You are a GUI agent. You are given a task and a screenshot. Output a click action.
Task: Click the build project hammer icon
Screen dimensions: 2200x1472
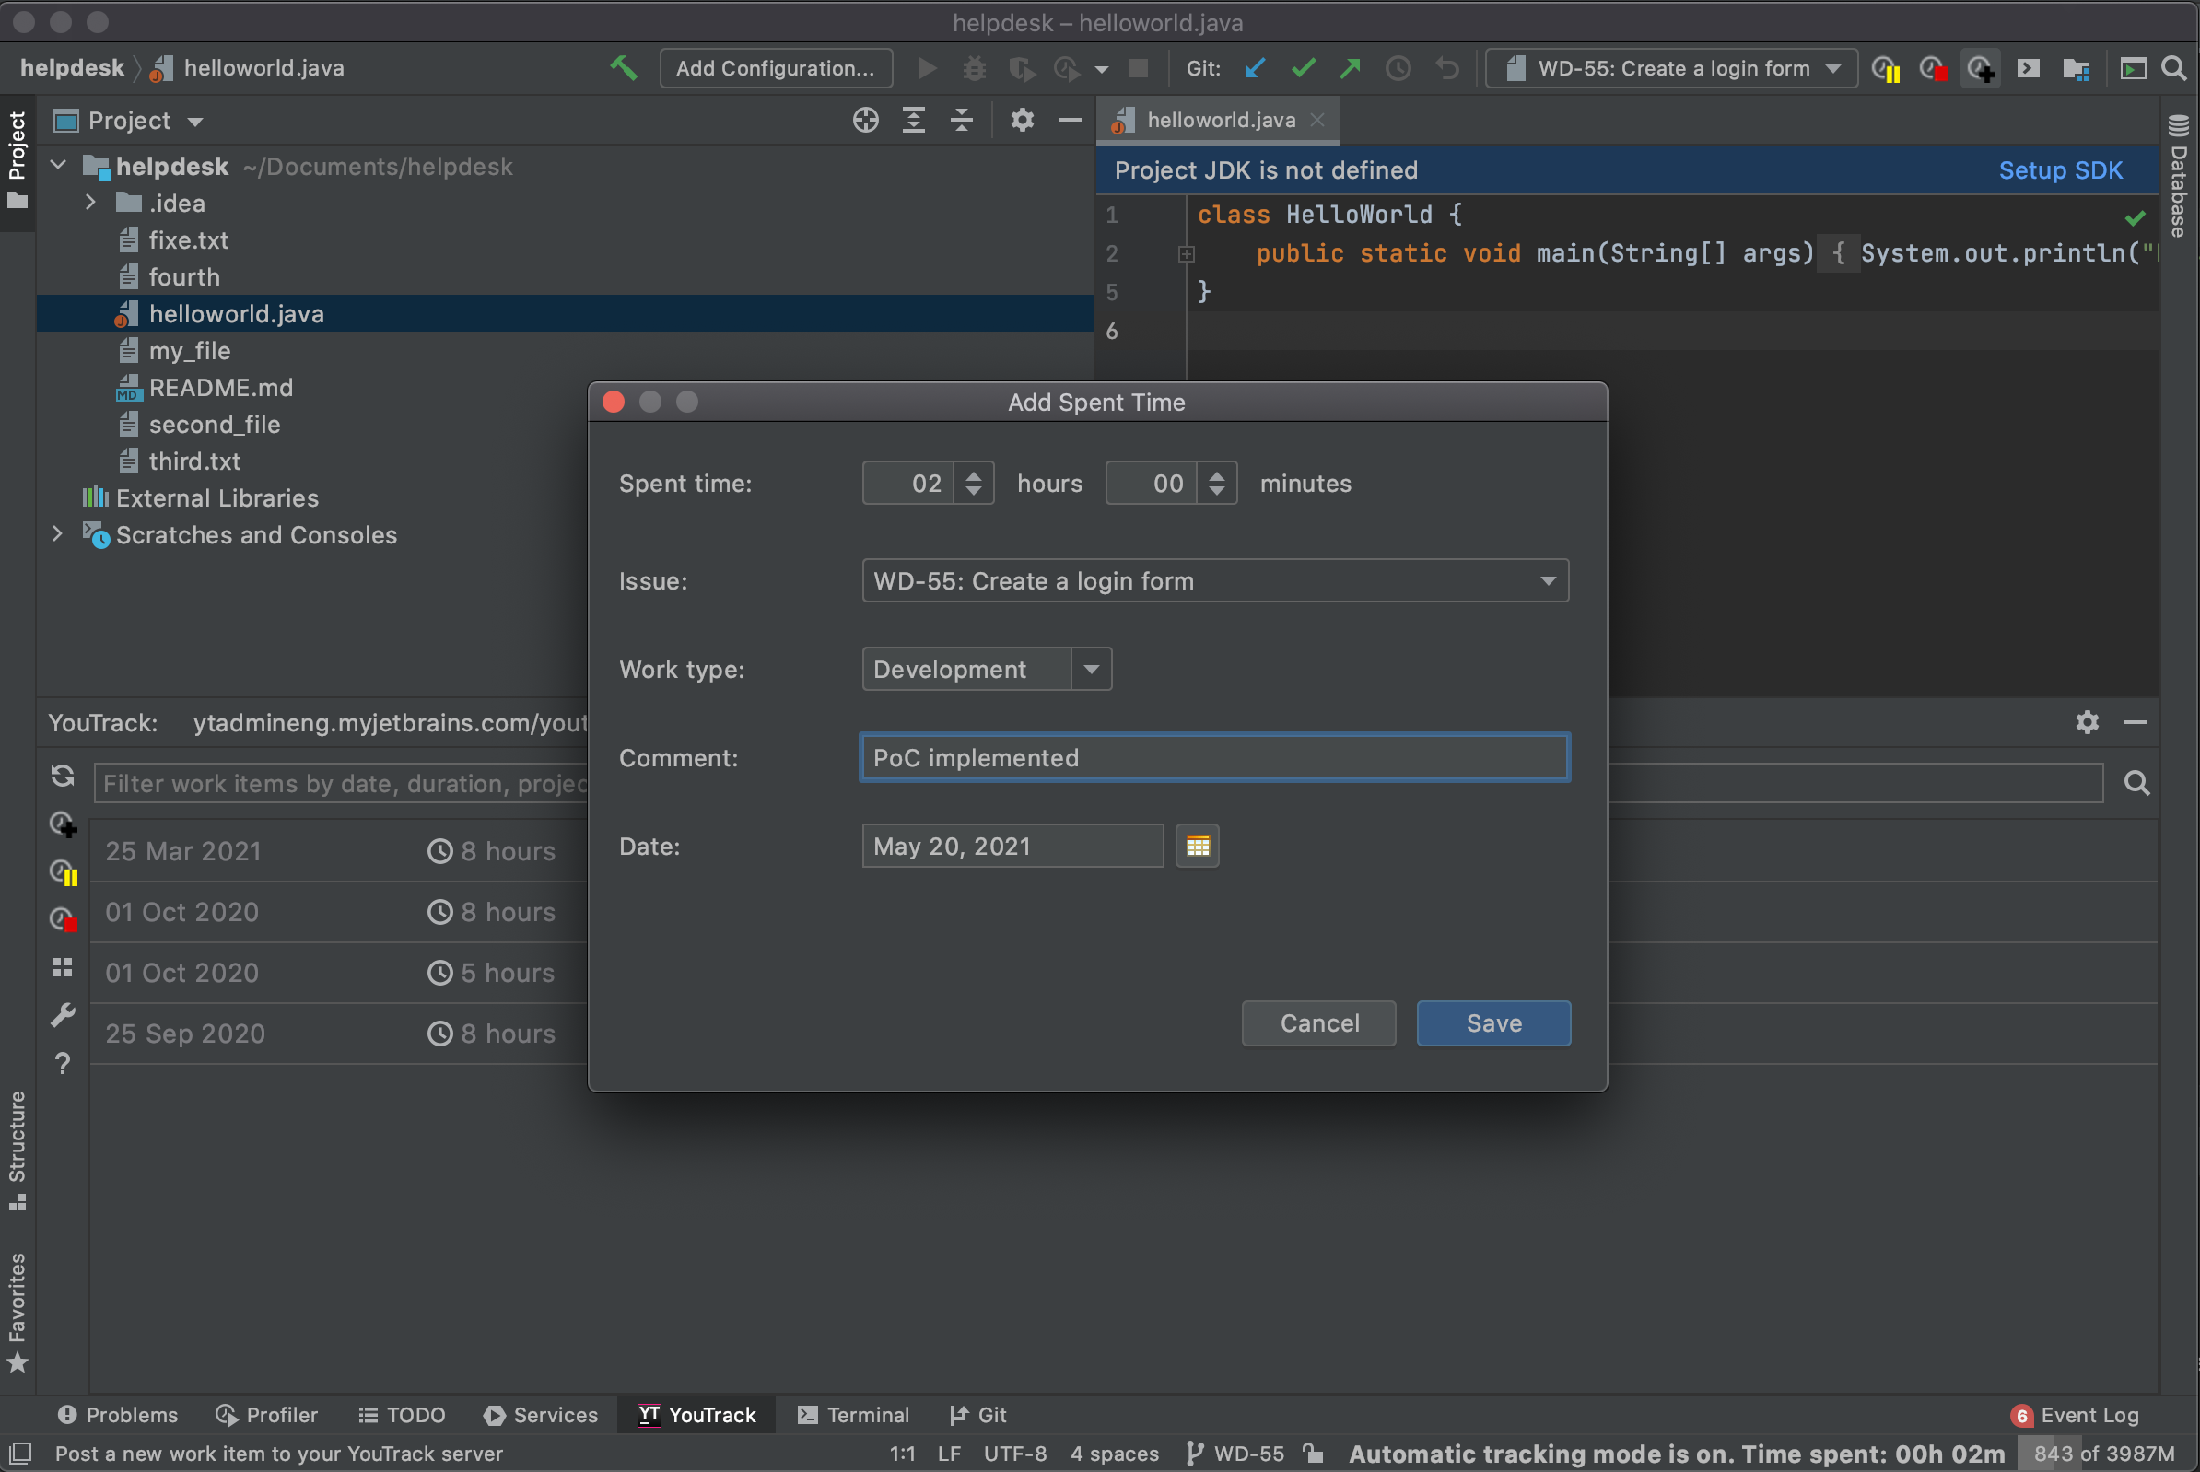[624, 67]
